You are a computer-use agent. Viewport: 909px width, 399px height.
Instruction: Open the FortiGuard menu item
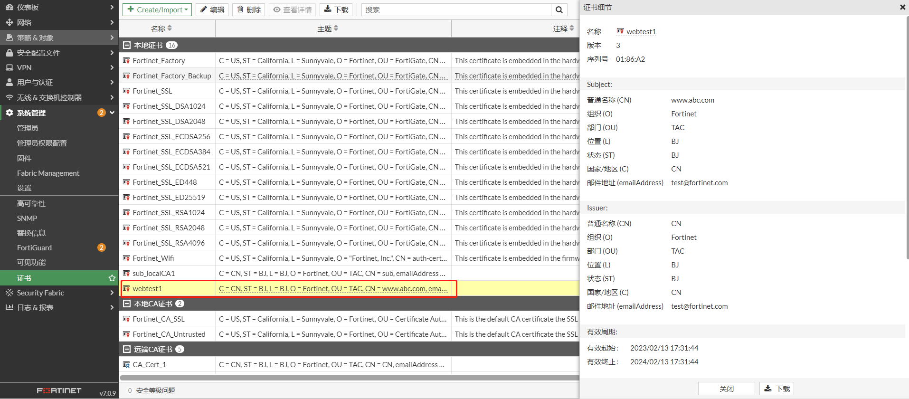[34, 247]
